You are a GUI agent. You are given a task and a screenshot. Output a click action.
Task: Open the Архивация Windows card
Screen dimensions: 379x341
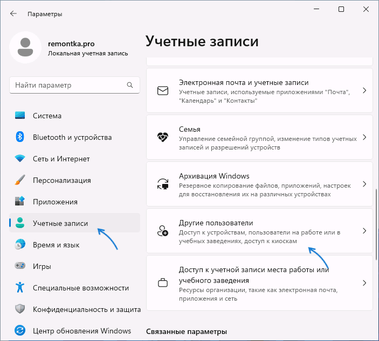click(259, 184)
